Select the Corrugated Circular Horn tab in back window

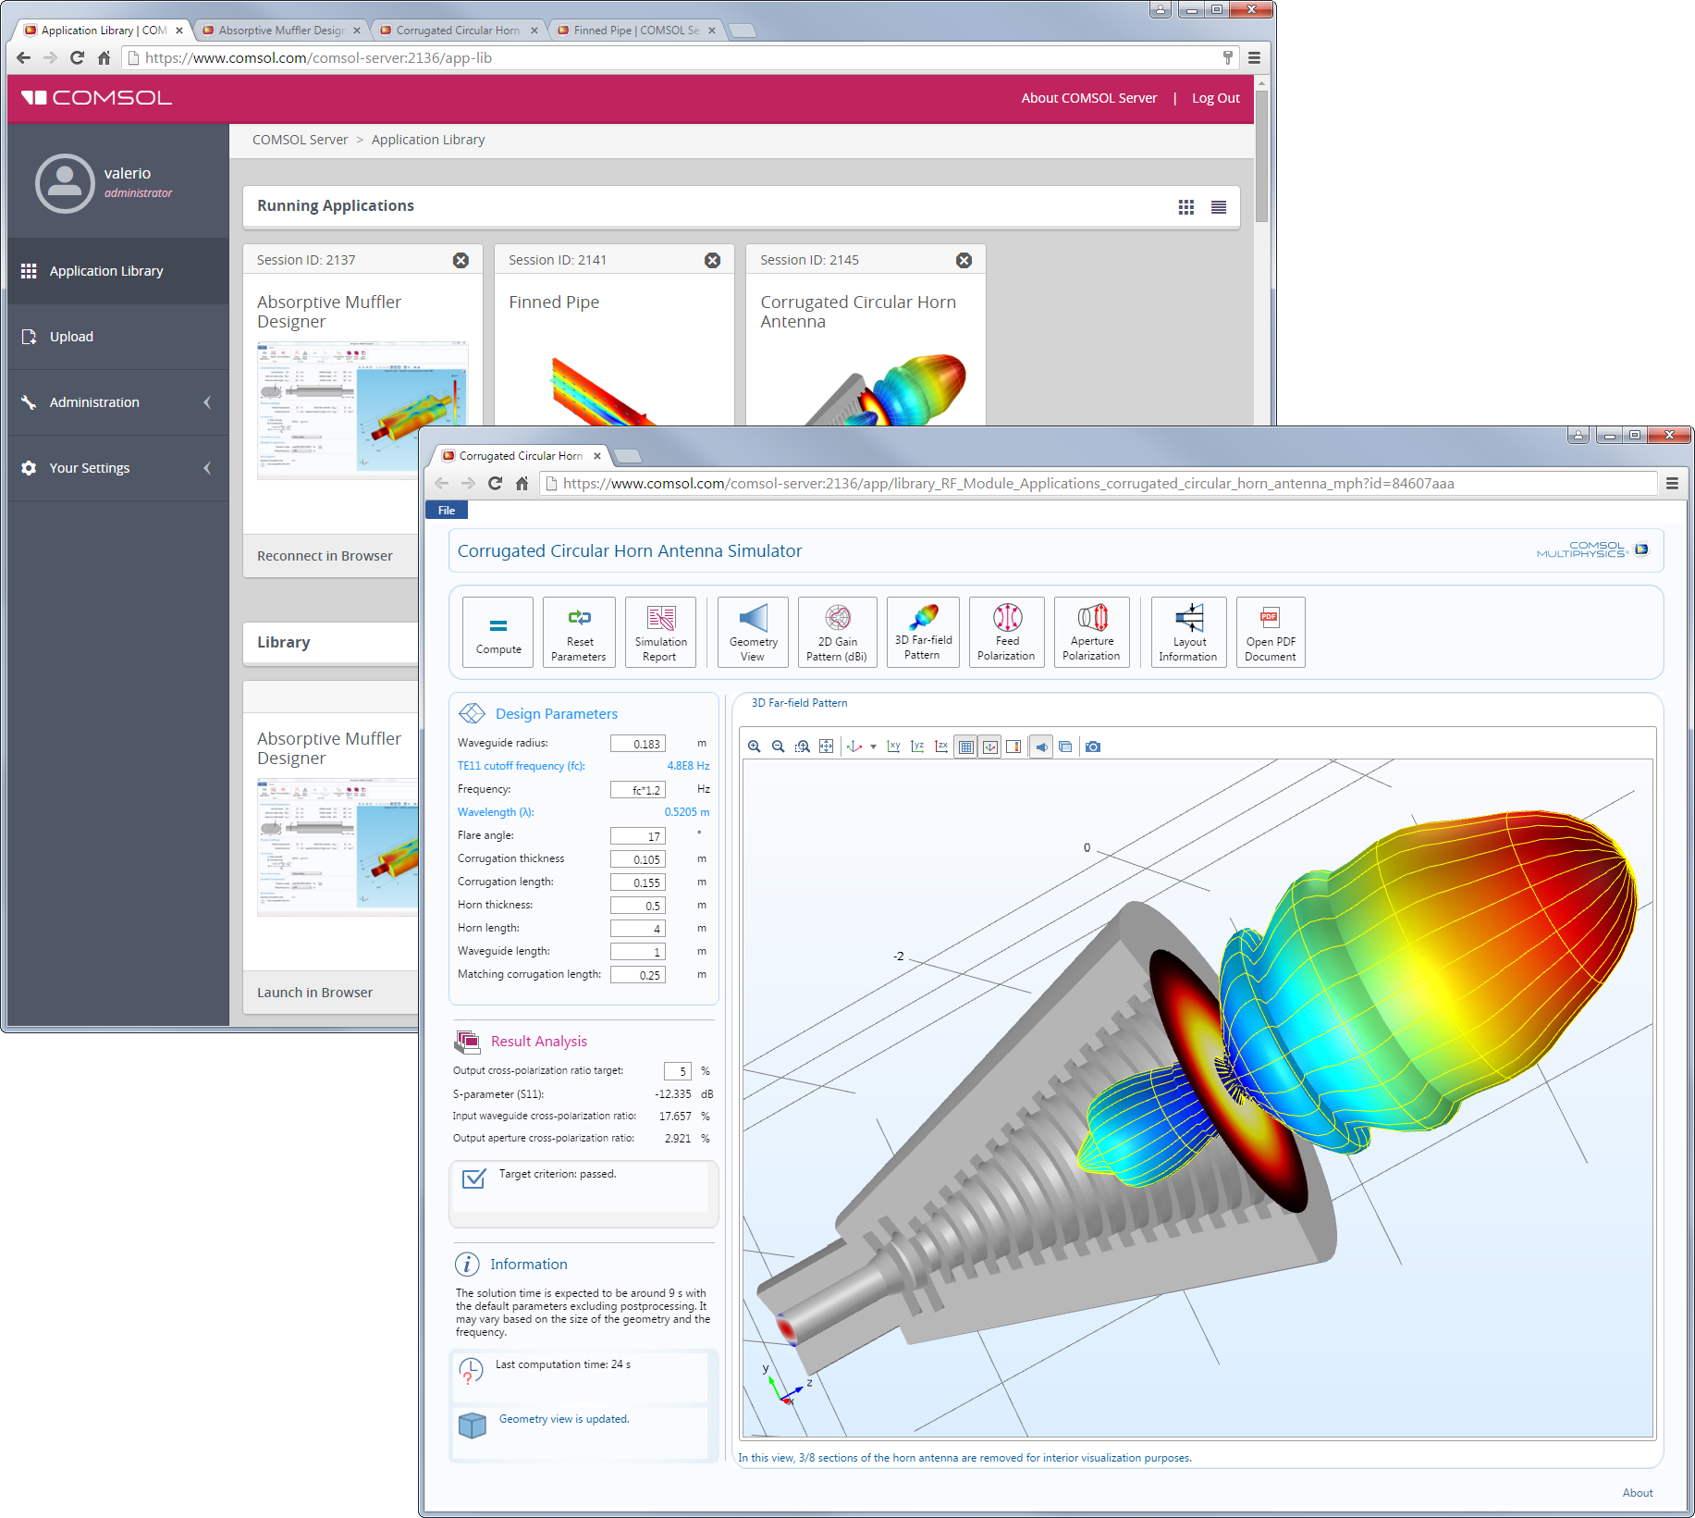[x=458, y=31]
